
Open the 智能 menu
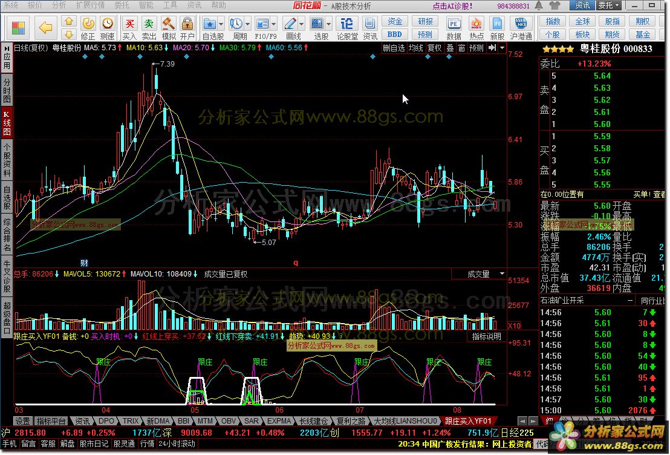pyautogui.click(x=145, y=5)
